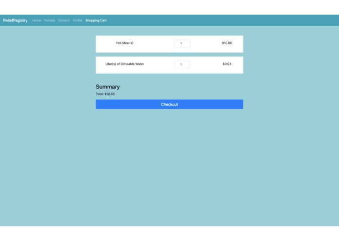Select the 'Hot Meal(s)' item name
This screenshot has height=241, width=339.
pyautogui.click(x=125, y=43)
